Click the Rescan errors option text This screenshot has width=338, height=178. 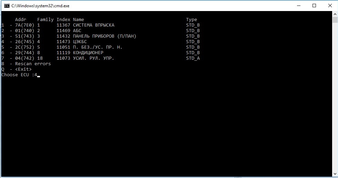click(x=33, y=64)
